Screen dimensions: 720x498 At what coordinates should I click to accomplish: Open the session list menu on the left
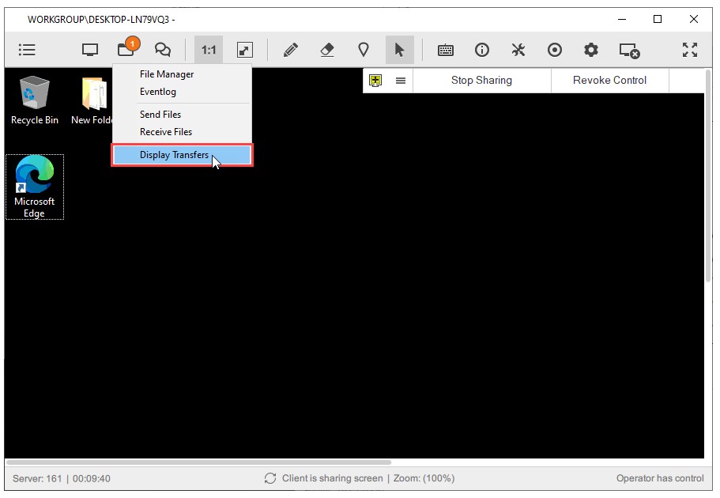coord(26,49)
